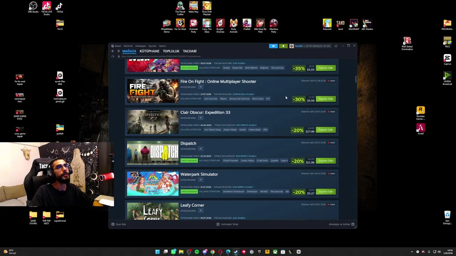Open Xbox app from the taskbar
This screenshot has width=456, height=256.
point(275,252)
